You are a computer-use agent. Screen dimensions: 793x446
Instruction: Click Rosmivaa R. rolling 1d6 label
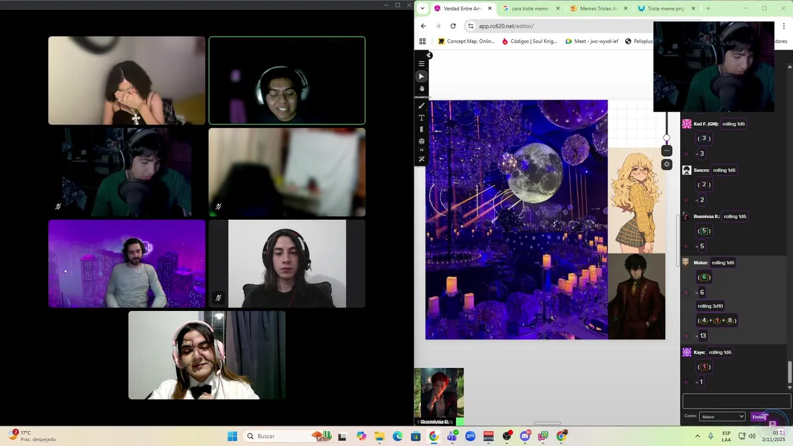(735, 217)
